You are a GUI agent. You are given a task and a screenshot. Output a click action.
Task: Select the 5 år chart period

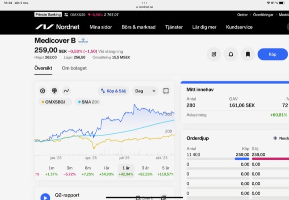click(x=165, y=171)
